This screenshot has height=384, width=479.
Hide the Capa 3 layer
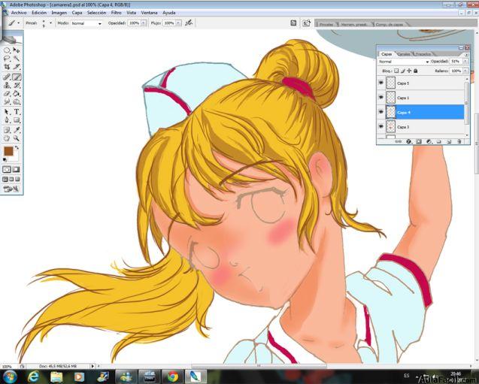[381, 126]
